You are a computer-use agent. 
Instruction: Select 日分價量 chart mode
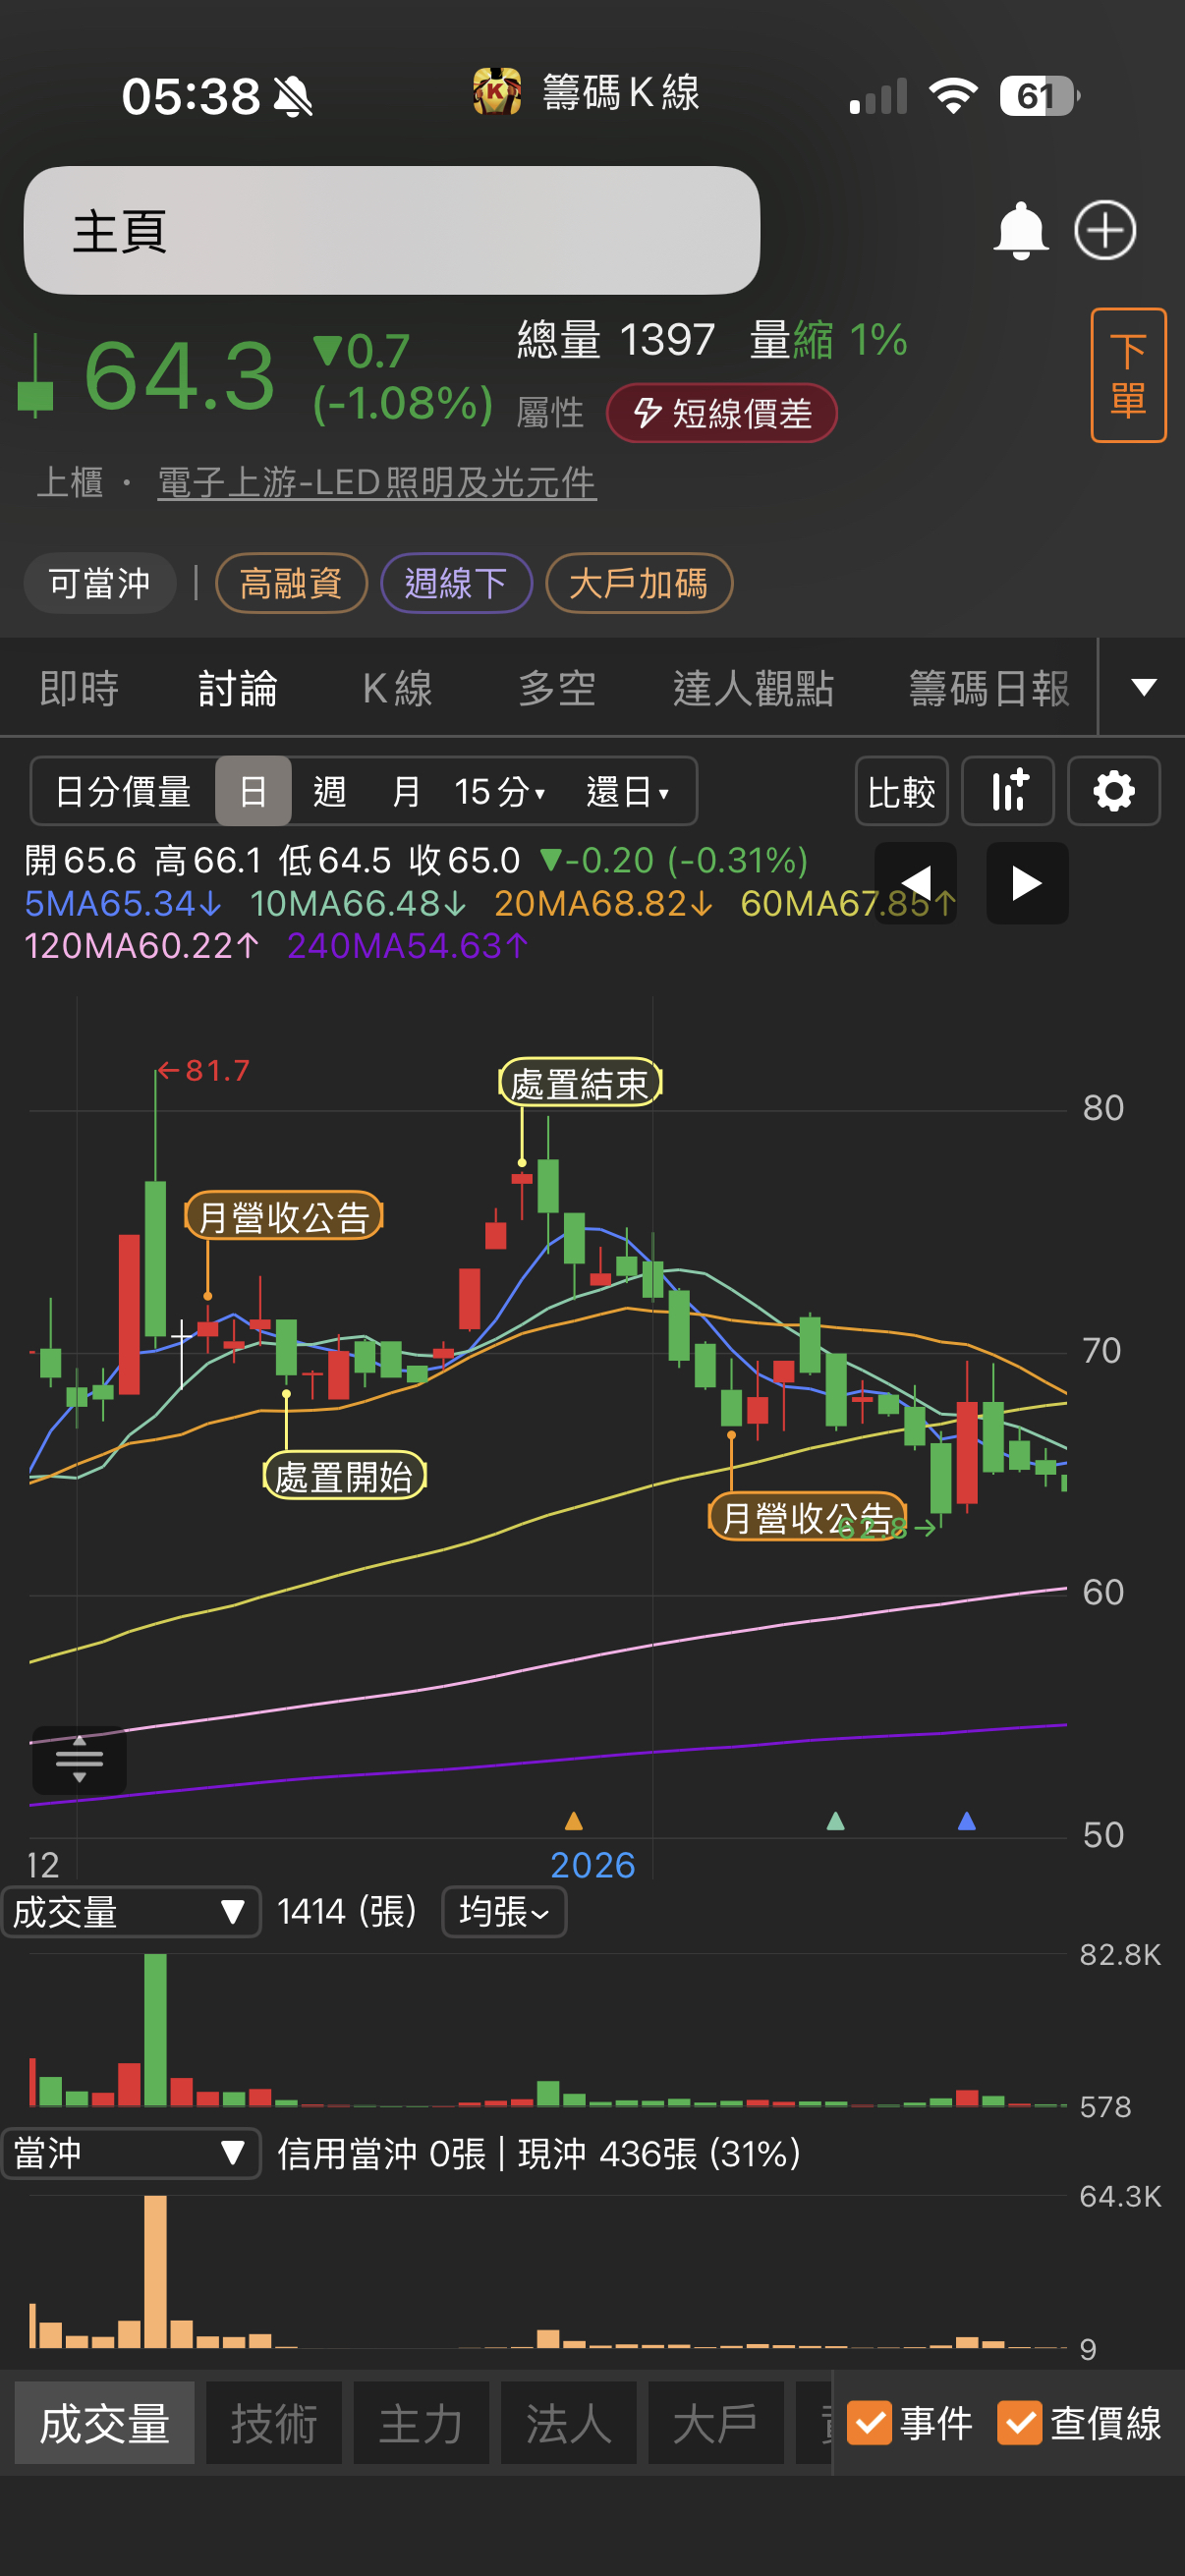click(x=123, y=791)
